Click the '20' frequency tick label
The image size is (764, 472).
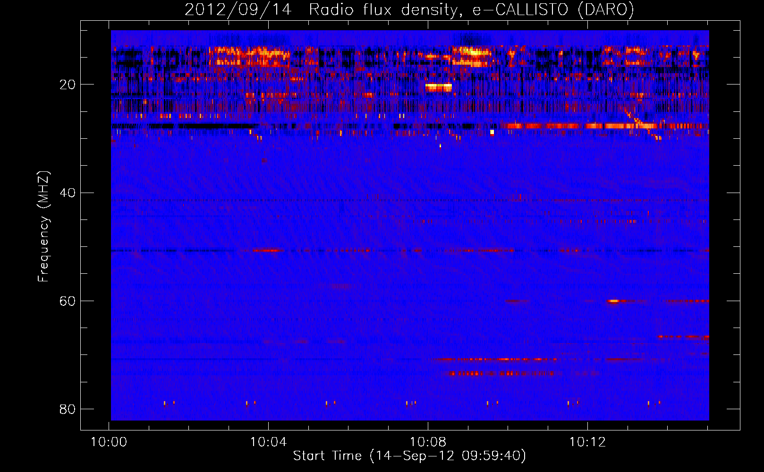pyautogui.click(x=68, y=84)
